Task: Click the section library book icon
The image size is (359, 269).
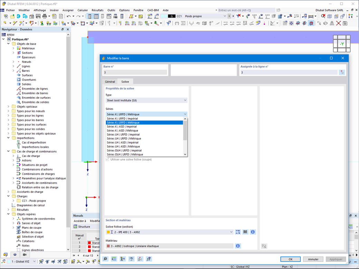Action: [x=245, y=232]
